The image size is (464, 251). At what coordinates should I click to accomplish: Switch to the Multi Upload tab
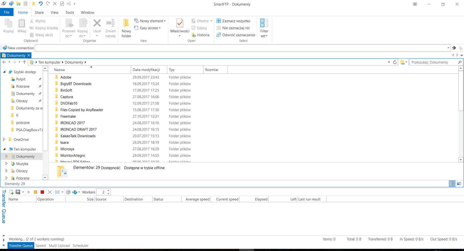point(59,246)
